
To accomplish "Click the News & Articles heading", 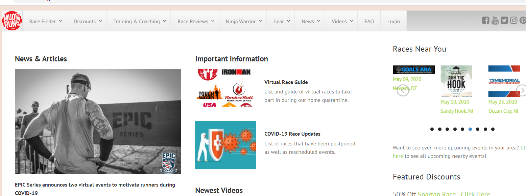I will click(41, 59).
